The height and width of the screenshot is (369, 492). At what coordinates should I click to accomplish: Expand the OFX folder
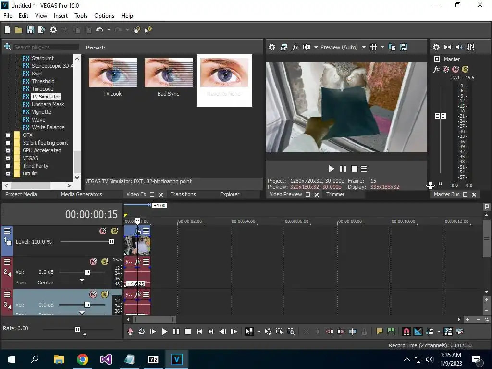pyautogui.click(x=8, y=135)
